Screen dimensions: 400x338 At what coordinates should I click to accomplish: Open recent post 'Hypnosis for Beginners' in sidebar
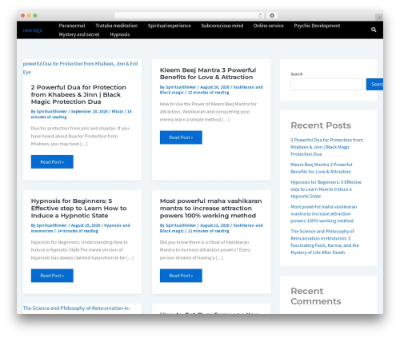point(326,189)
